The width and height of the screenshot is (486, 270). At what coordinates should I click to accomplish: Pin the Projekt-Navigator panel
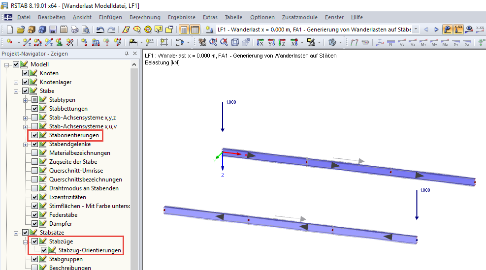(127, 54)
